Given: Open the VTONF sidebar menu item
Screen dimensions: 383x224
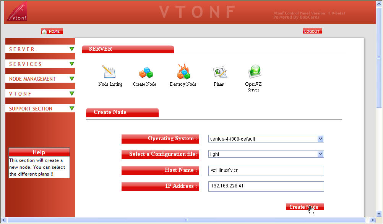Looking at the screenshot, I should [x=21, y=94].
